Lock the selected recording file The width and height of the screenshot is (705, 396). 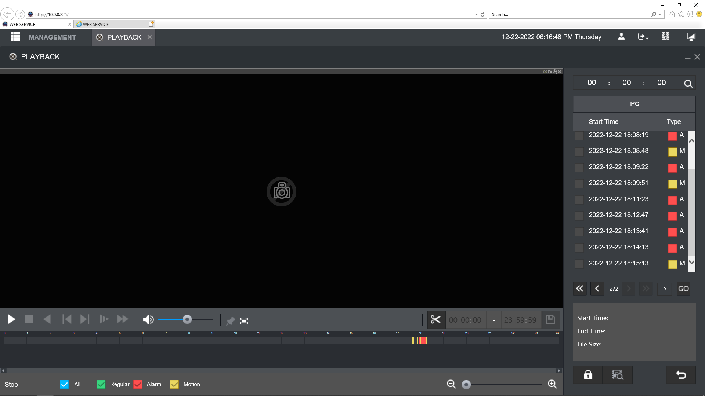coord(588,375)
